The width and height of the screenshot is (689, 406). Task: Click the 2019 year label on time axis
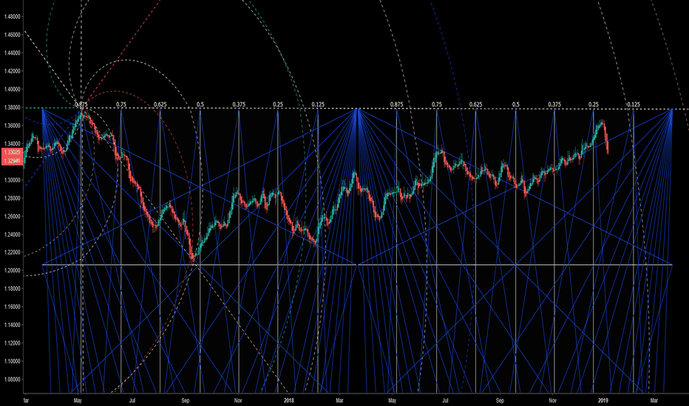click(x=603, y=400)
